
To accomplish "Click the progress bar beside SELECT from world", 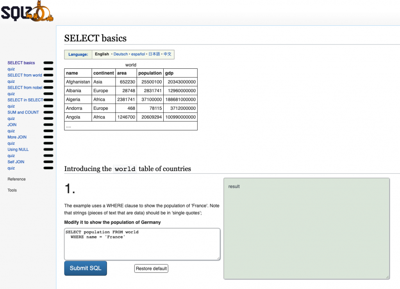I will [48, 75].
